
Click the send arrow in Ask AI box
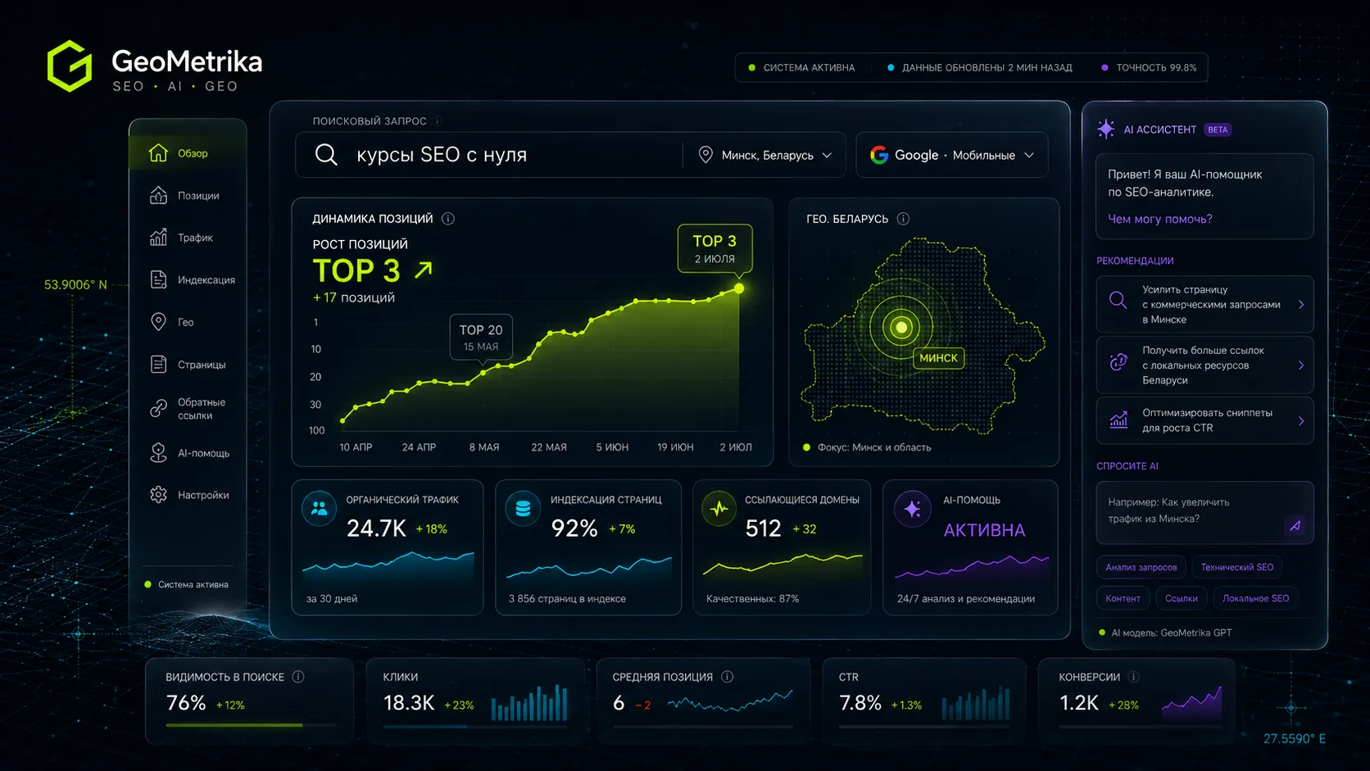pos(1295,526)
